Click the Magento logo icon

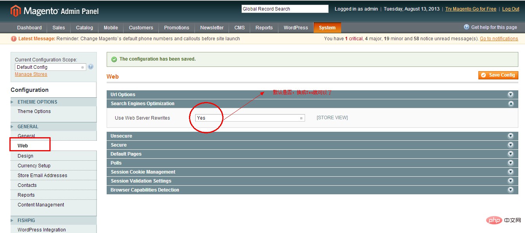[15, 11]
